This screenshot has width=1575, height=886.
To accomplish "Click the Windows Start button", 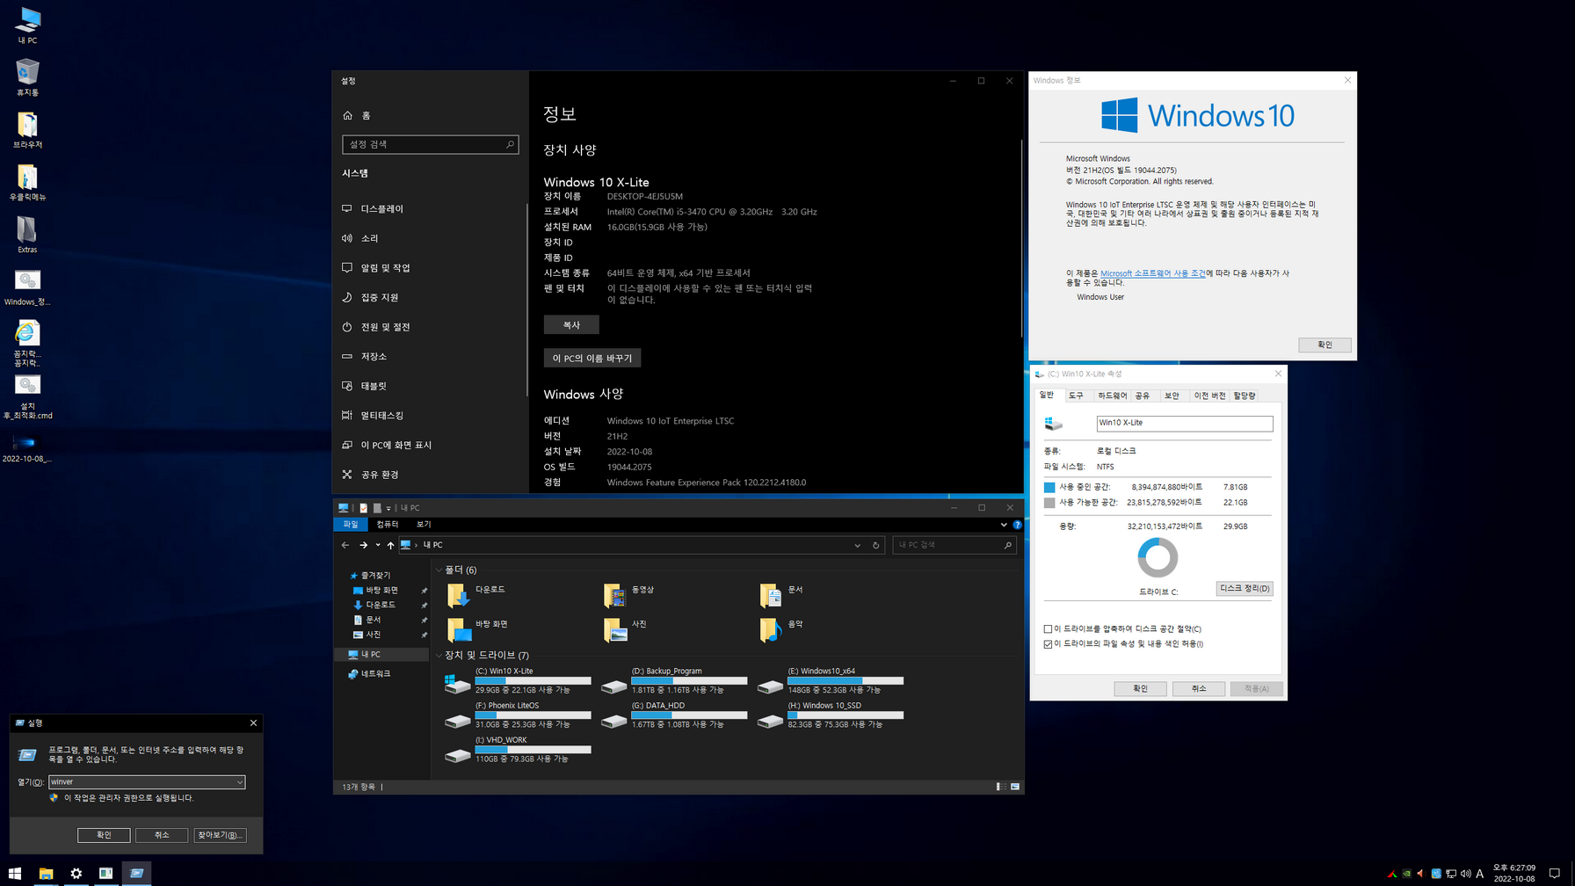I will tap(15, 873).
